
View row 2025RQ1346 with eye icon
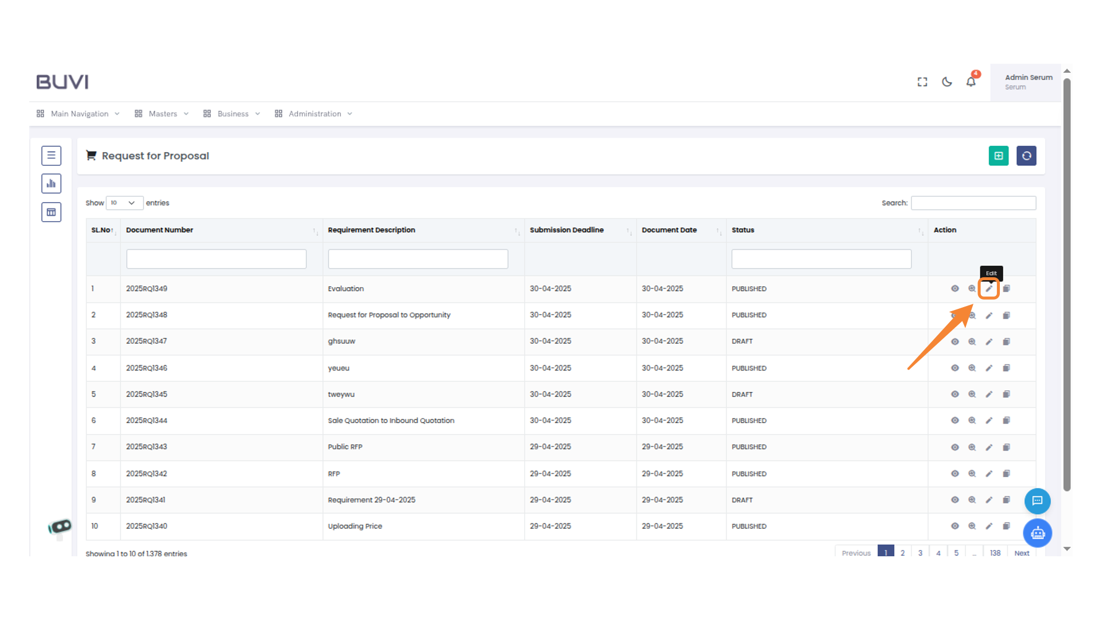(x=954, y=368)
